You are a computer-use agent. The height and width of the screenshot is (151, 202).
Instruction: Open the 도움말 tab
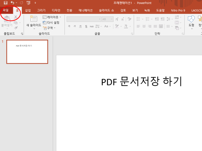pyautogui.click(x=160, y=10)
